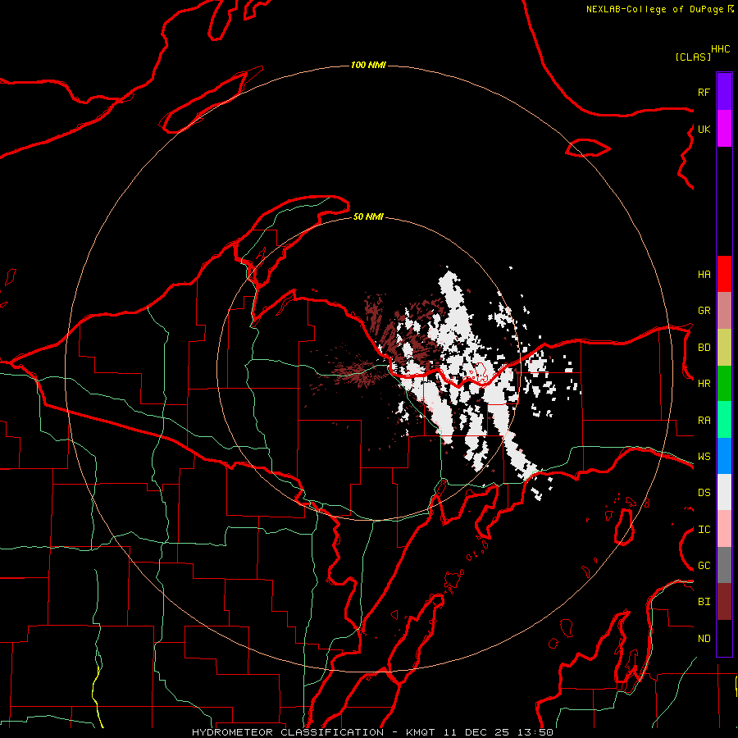Click the HR legend label
This screenshot has height=738, width=738.
704,384
